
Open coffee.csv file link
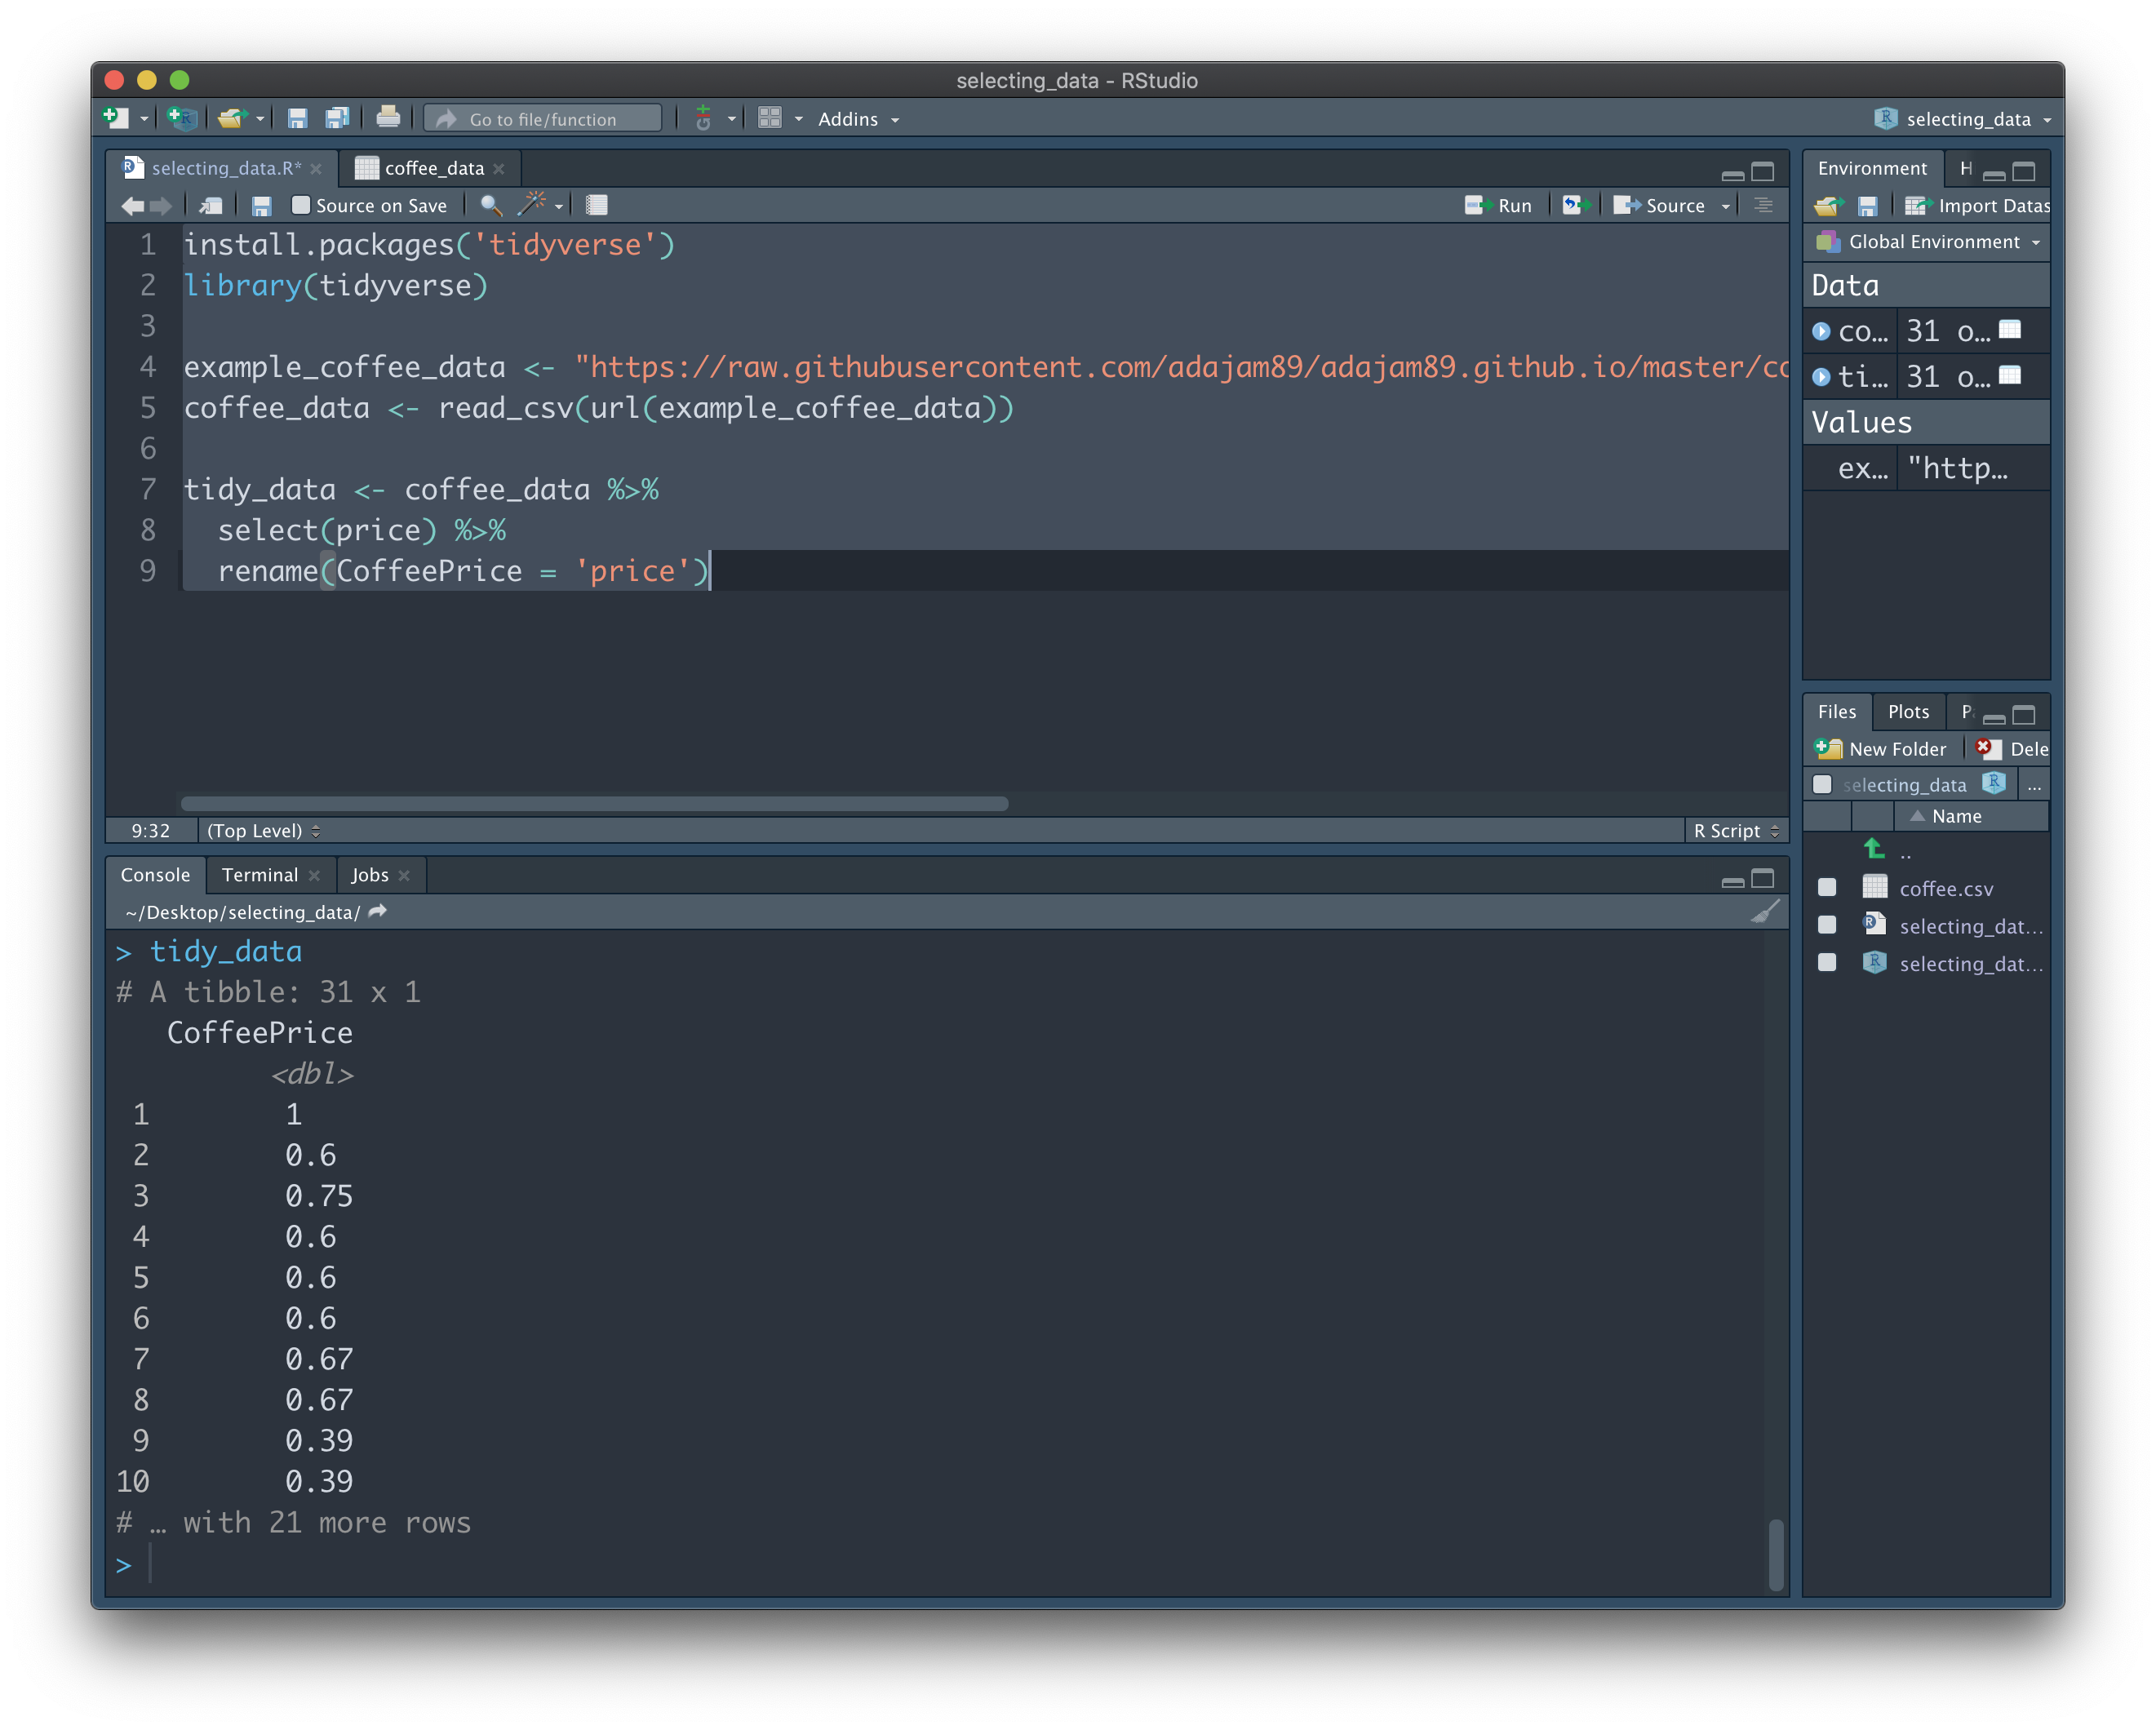point(1946,888)
